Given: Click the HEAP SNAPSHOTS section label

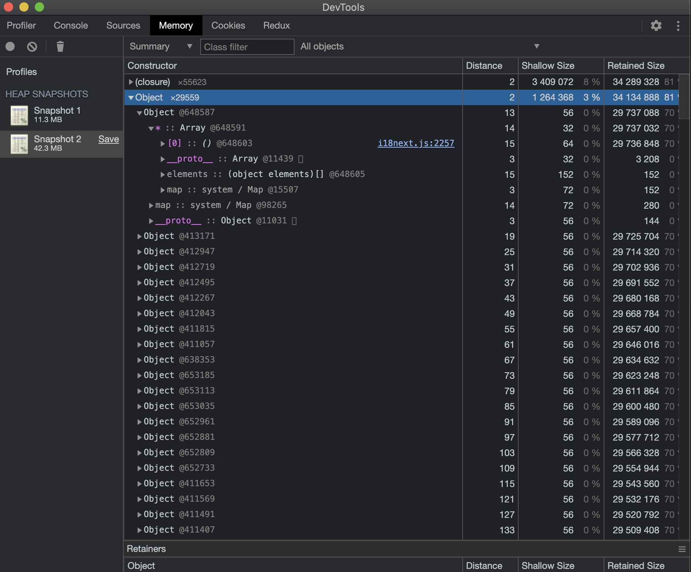Looking at the screenshot, I should pos(47,94).
